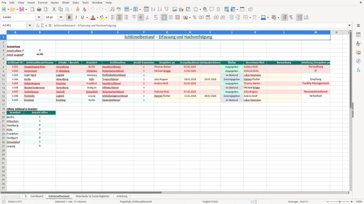Toggle Align Left button

pyautogui.click(x=113, y=17)
